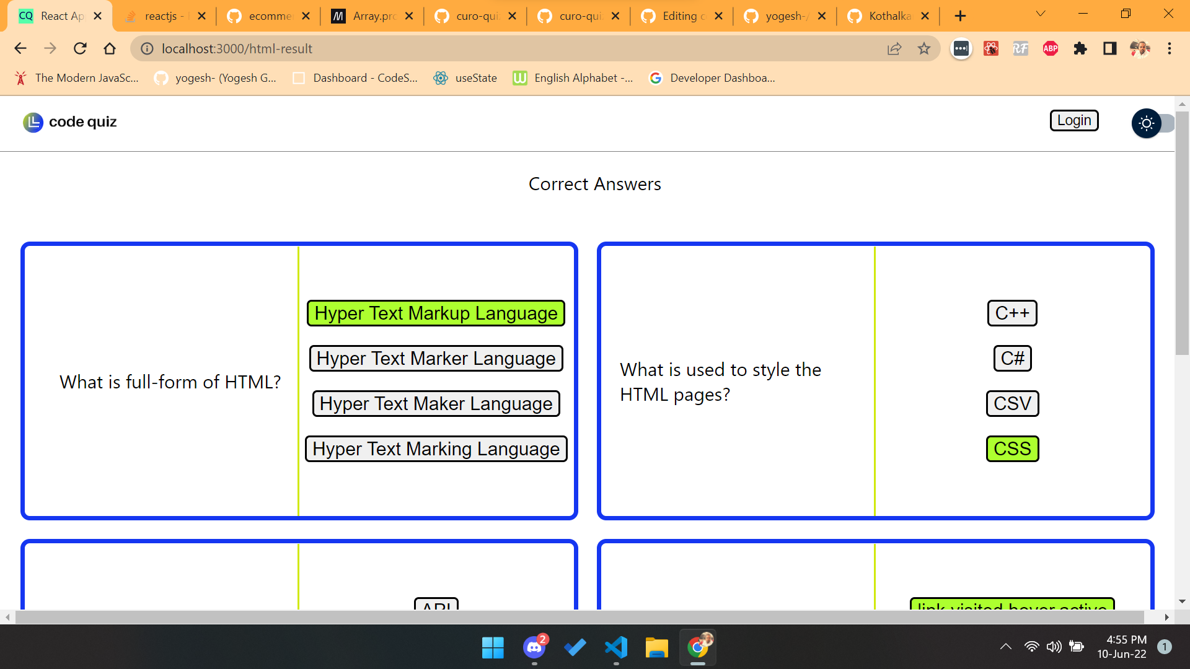This screenshot has width=1190, height=669.
Task: Click the code quiz logo icon
Action: 33,122
